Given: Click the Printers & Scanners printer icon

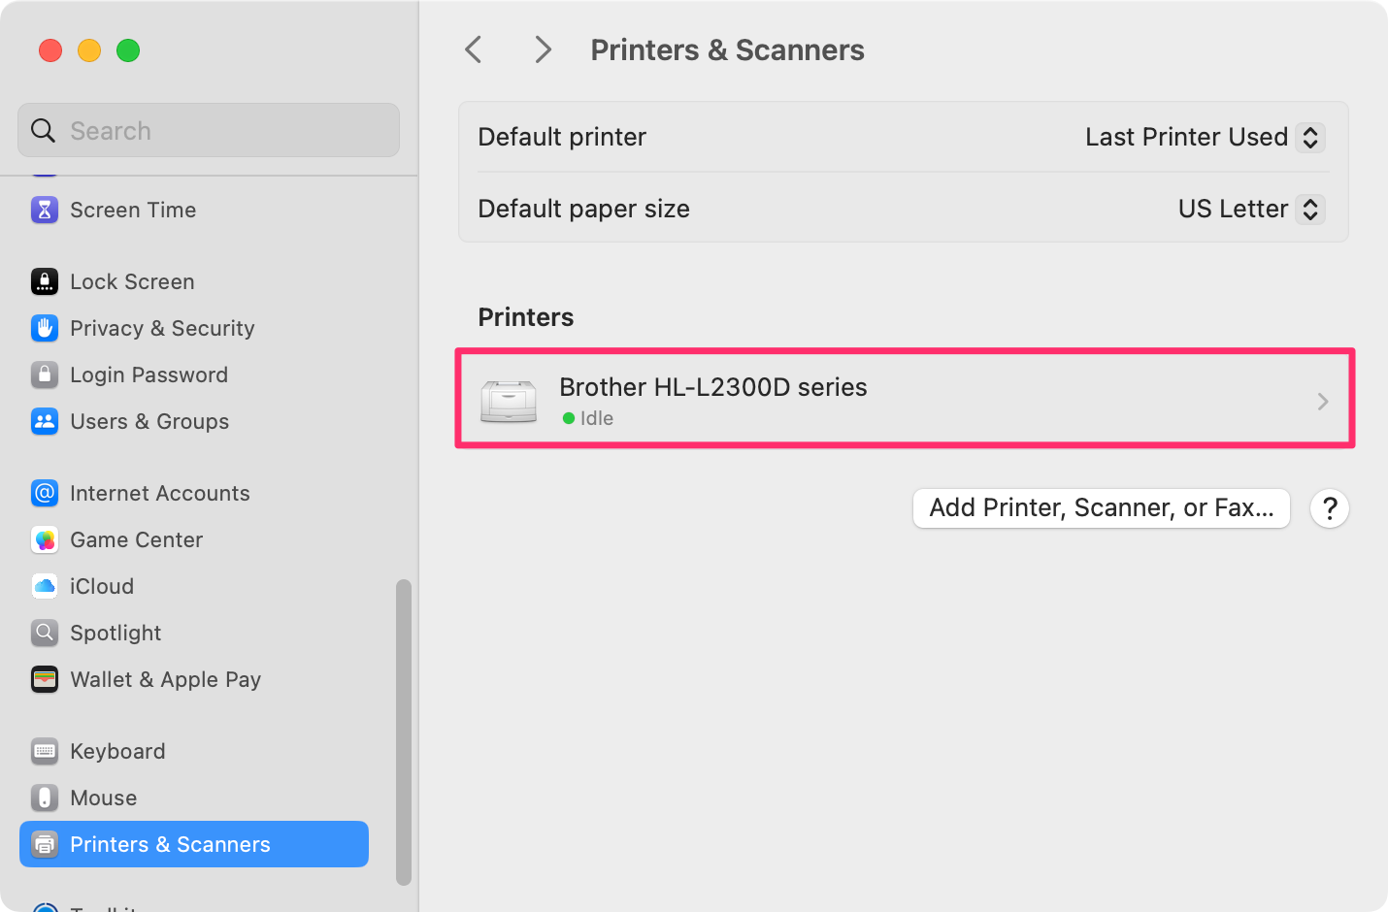Looking at the screenshot, I should pos(45,844).
